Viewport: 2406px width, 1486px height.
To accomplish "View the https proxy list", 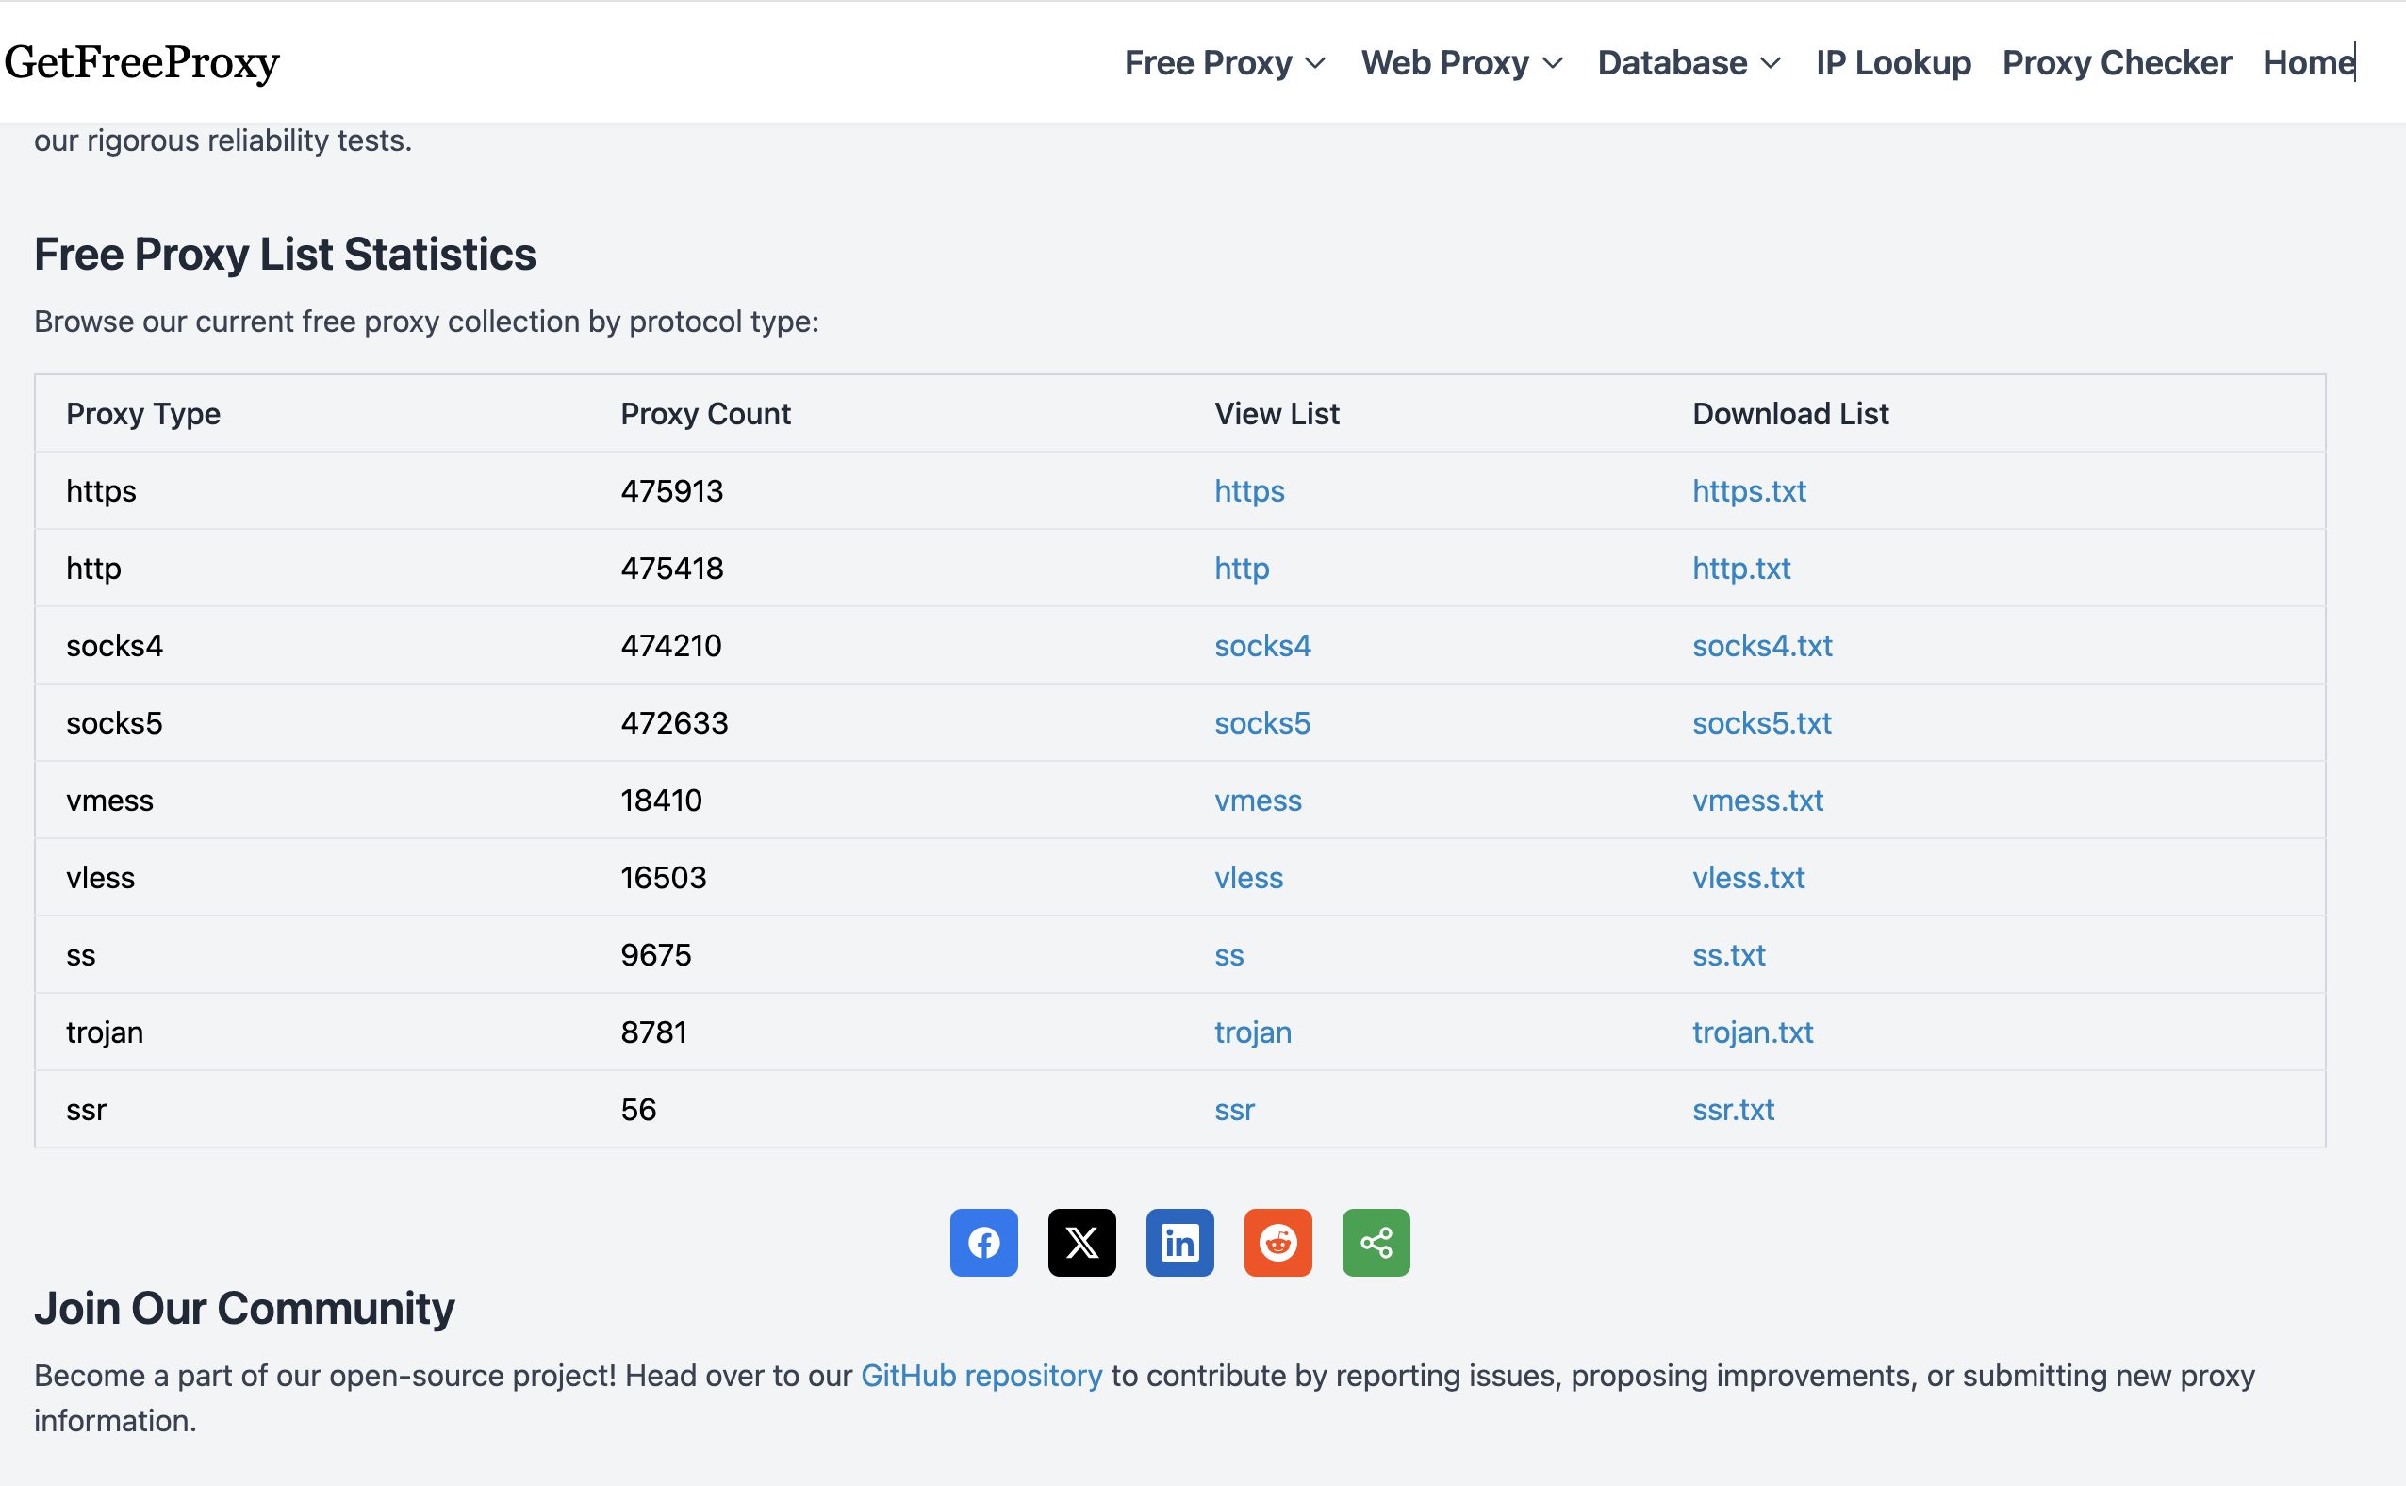I will tap(1248, 490).
